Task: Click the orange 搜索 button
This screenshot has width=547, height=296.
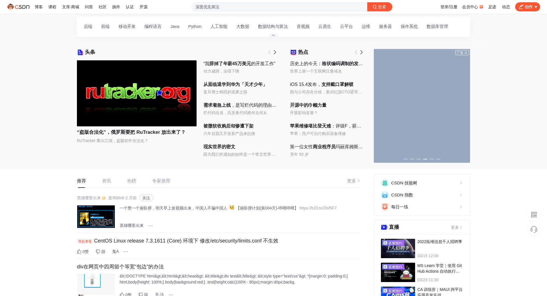Action: tap(379, 7)
